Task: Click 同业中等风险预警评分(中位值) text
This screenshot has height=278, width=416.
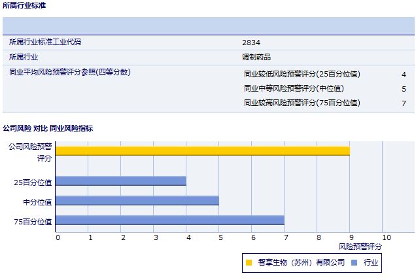Action: pos(294,88)
